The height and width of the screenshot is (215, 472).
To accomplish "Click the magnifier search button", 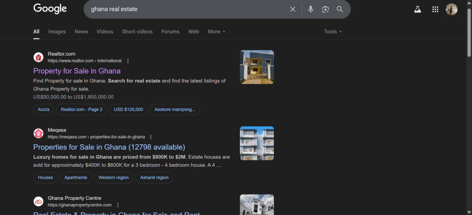I will pyautogui.click(x=340, y=9).
